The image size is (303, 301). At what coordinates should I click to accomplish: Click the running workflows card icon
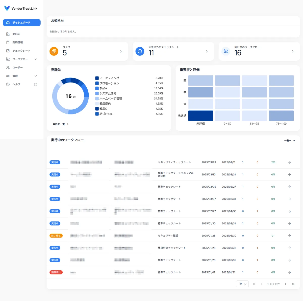coord(226,51)
